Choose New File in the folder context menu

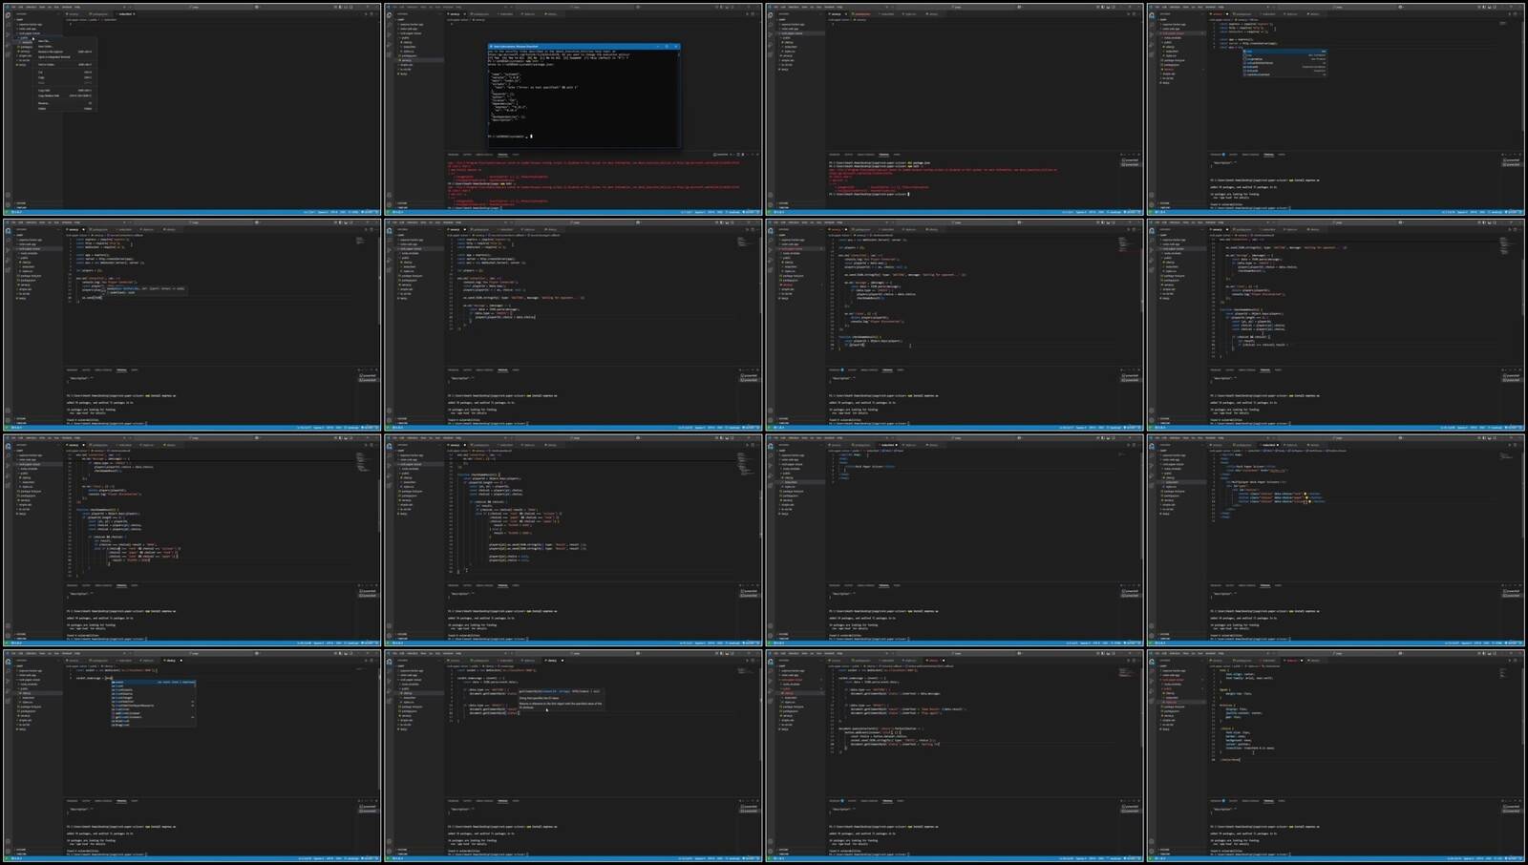tap(65, 41)
